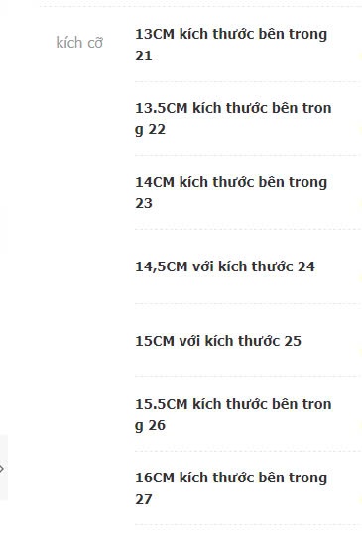Open the gray side panel tab

[4, 468]
